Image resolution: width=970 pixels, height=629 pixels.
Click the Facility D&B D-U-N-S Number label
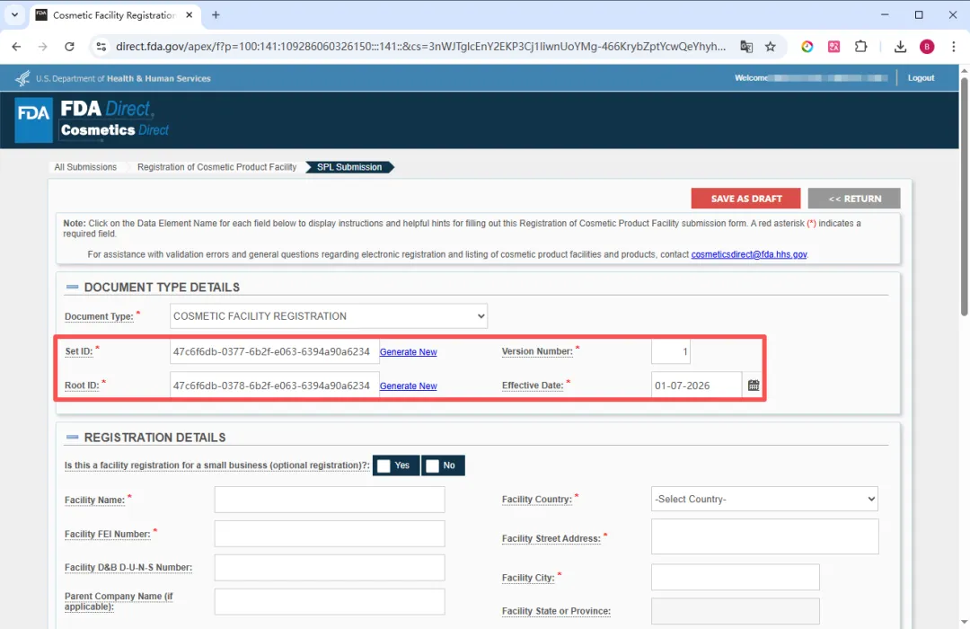[x=128, y=567]
